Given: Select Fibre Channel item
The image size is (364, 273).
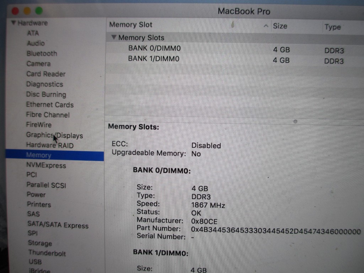Looking at the screenshot, I should pos(48,115).
